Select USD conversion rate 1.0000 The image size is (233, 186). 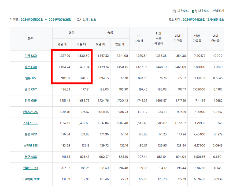point(217,56)
